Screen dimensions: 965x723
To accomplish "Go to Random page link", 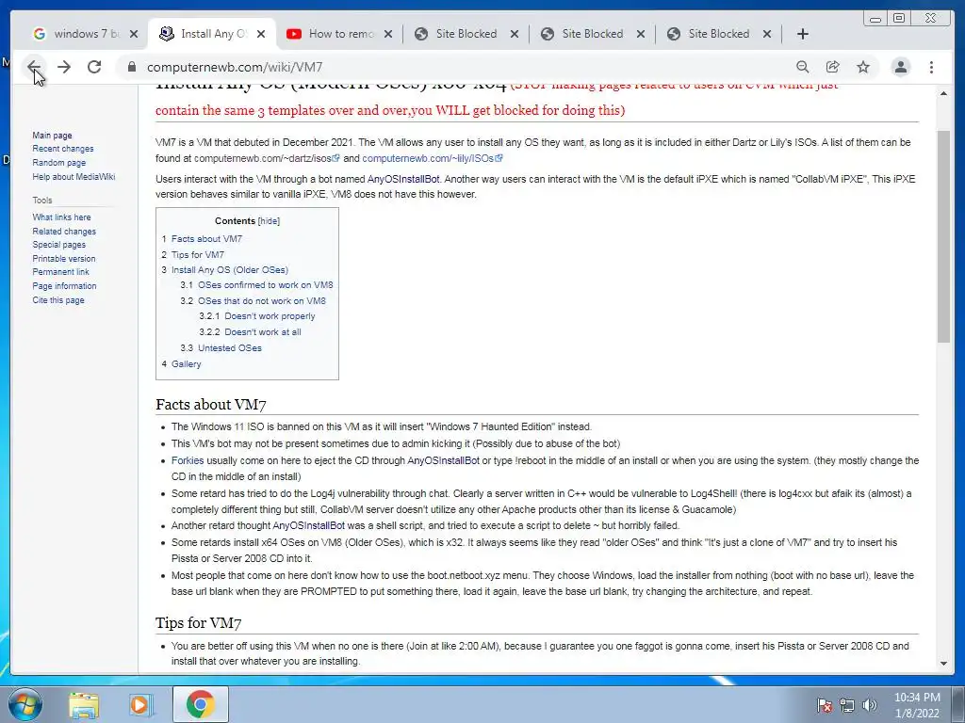I will (x=59, y=163).
